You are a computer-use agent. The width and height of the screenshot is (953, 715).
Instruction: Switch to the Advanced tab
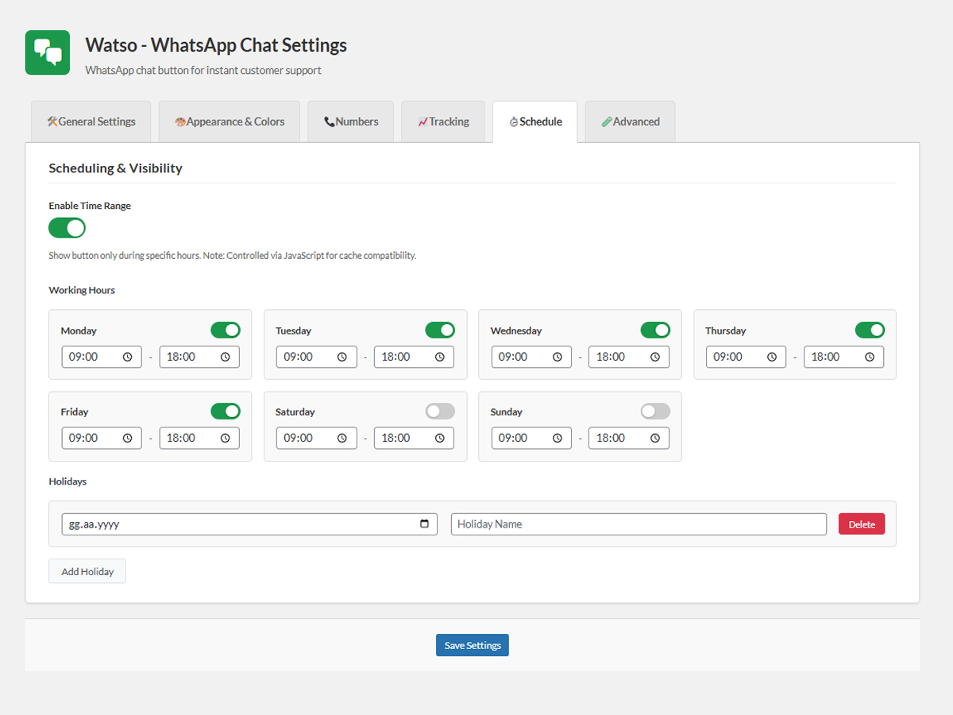631,122
